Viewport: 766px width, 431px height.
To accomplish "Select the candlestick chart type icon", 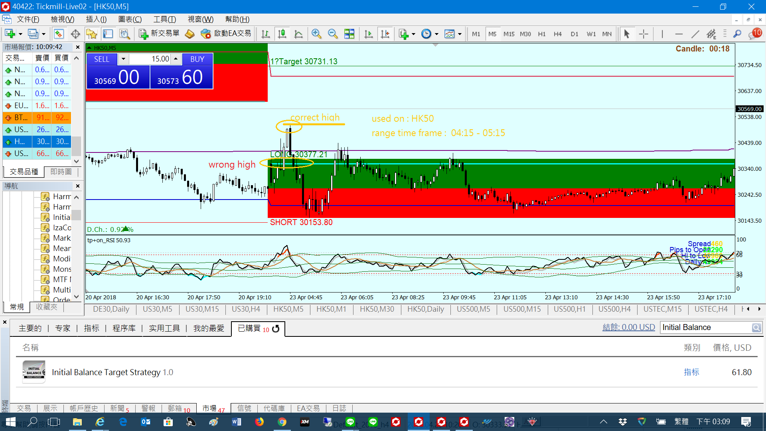I will (282, 34).
